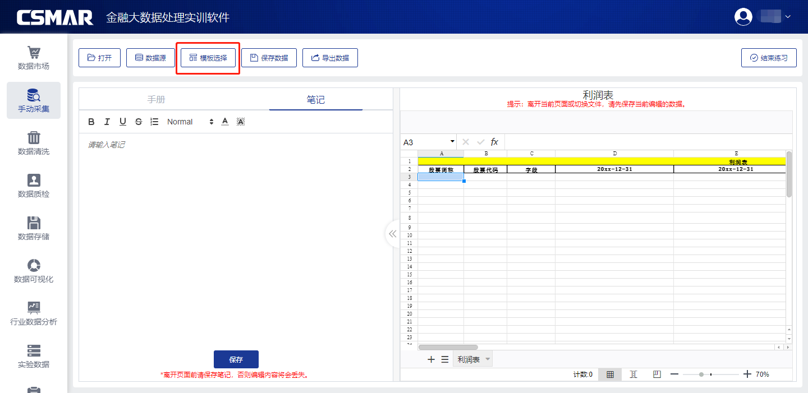Switch to page layout view icon
Viewport: 808px width, 393px height.
[633, 374]
